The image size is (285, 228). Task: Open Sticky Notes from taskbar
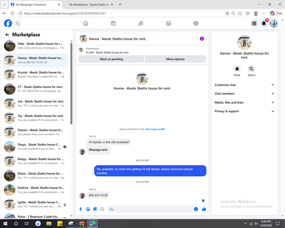tap(60, 223)
